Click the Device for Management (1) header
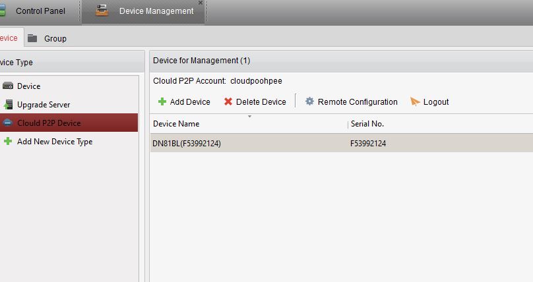 202,61
